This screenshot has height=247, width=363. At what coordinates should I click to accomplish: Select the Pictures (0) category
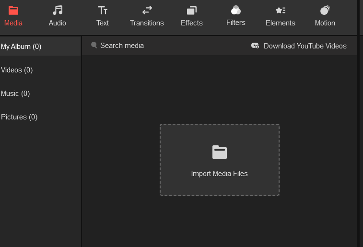tap(19, 117)
